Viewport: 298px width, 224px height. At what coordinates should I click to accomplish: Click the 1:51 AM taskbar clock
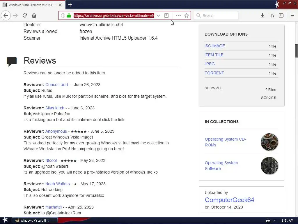[x=287, y=220]
